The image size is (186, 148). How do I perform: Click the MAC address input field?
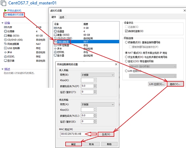78,134
